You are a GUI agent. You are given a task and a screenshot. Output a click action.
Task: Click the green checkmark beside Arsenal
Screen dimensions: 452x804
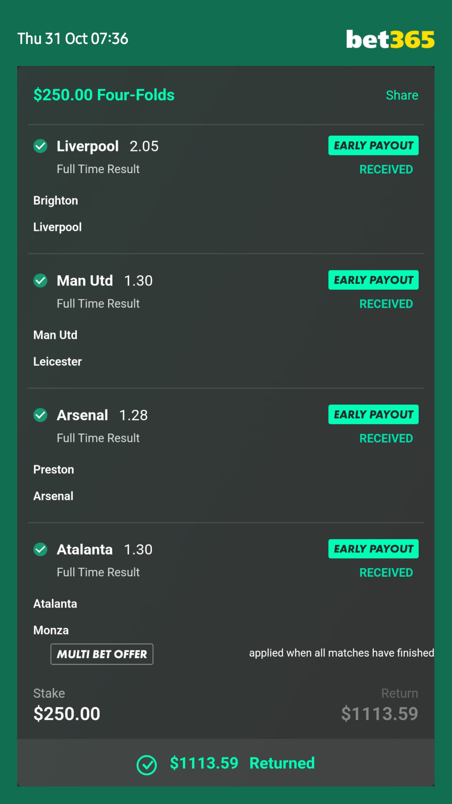tap(40, 415)
